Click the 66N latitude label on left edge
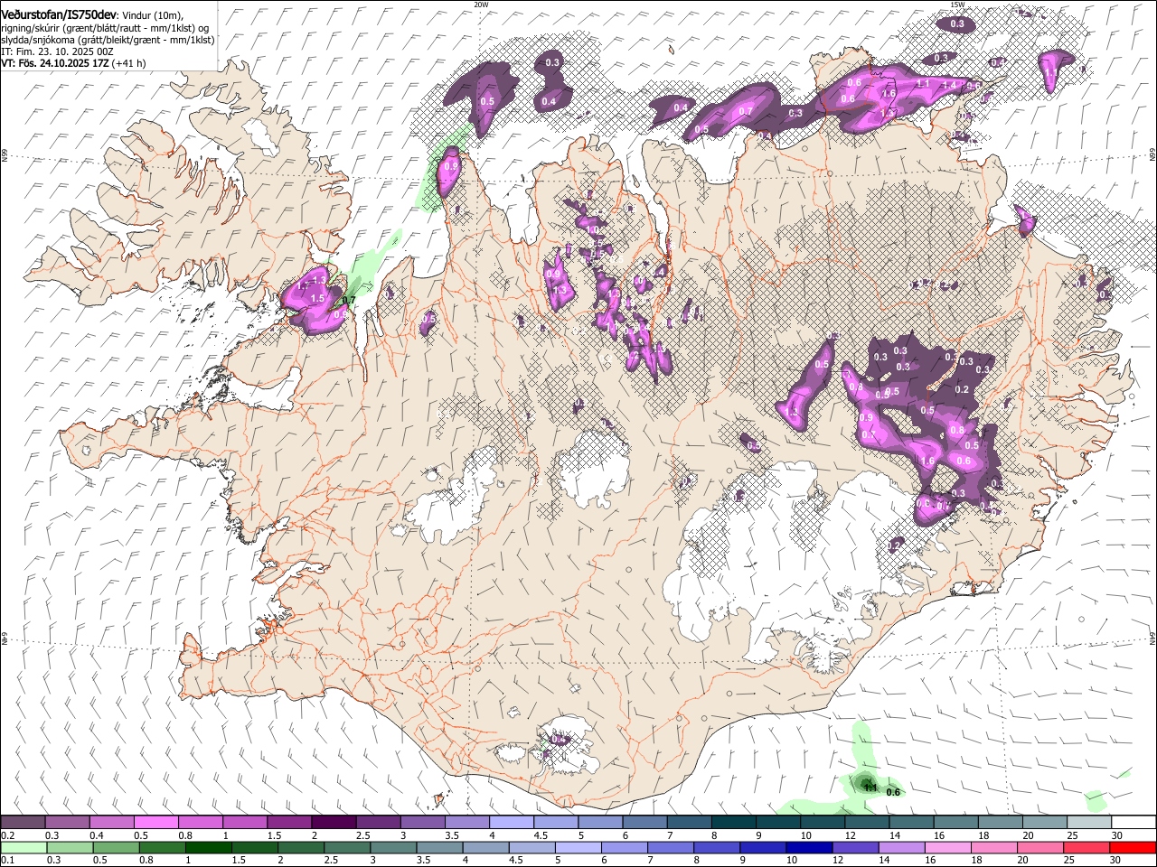1157x867 pixels. (x=5, y=156)
